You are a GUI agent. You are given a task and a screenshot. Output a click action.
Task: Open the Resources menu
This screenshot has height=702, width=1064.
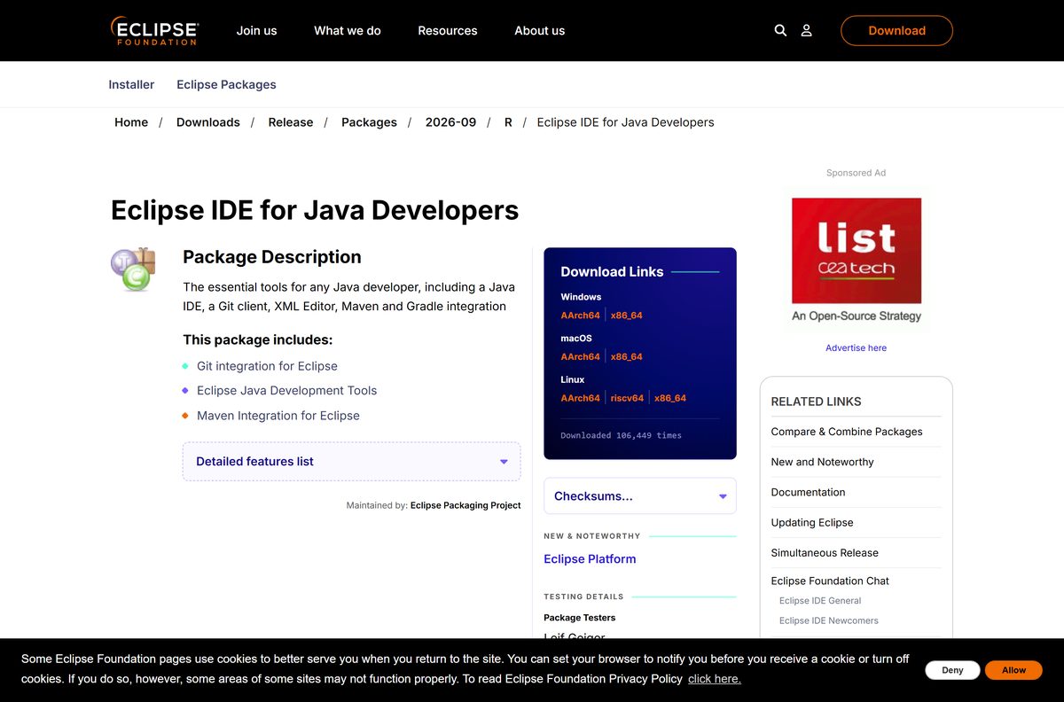[448, 30]
